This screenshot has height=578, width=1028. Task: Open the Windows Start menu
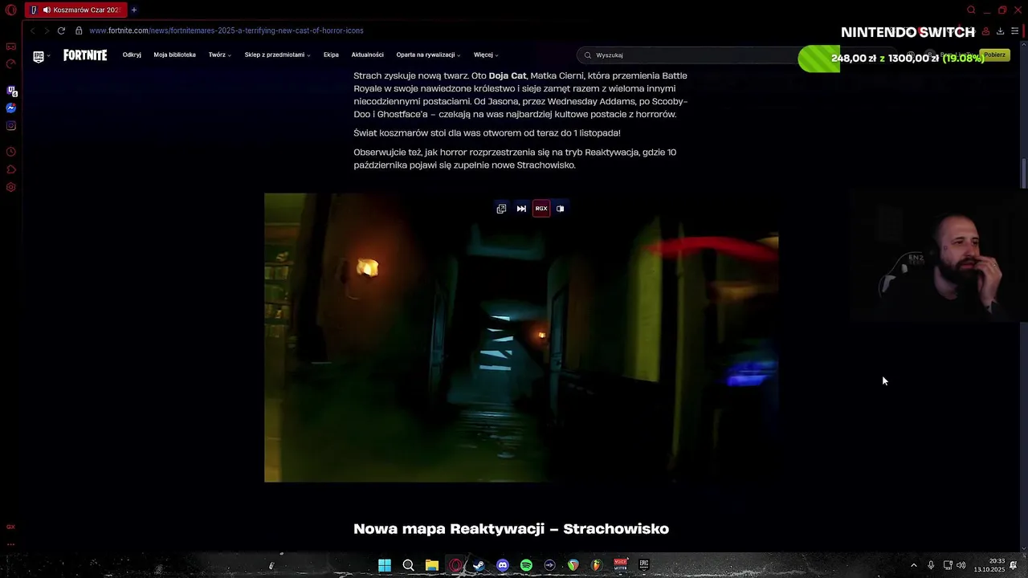click(x=385, y=565)
